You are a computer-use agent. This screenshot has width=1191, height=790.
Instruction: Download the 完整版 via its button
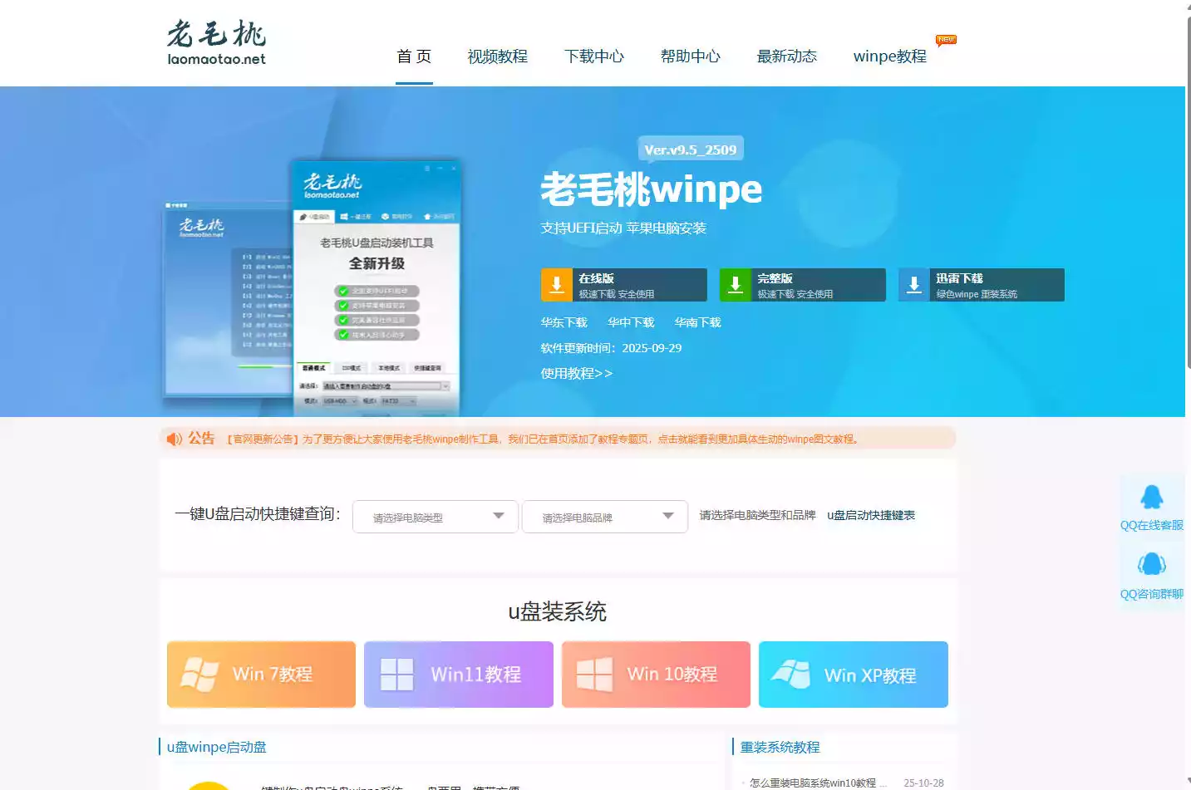click(x=803, y=285)
